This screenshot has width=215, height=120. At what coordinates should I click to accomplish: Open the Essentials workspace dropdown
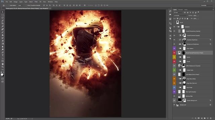(x=207, y=5)
